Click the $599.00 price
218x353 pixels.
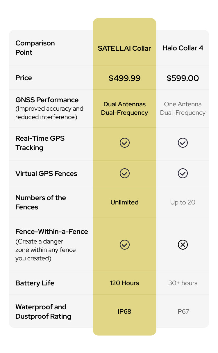(x=183, y=78)
